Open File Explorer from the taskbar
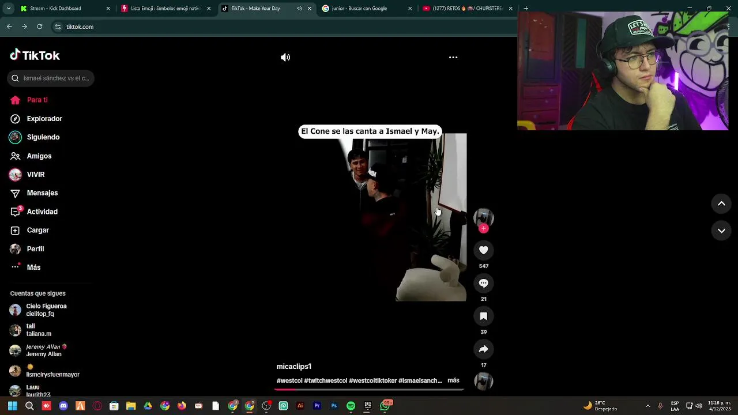This screenshot has width=738, height=415. pyautogui.click(x=131, y=406)
